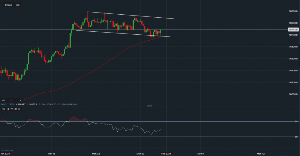300x156 pixels.
Task: Remove the MA indicator with its X
Action: tap(21, 100)
